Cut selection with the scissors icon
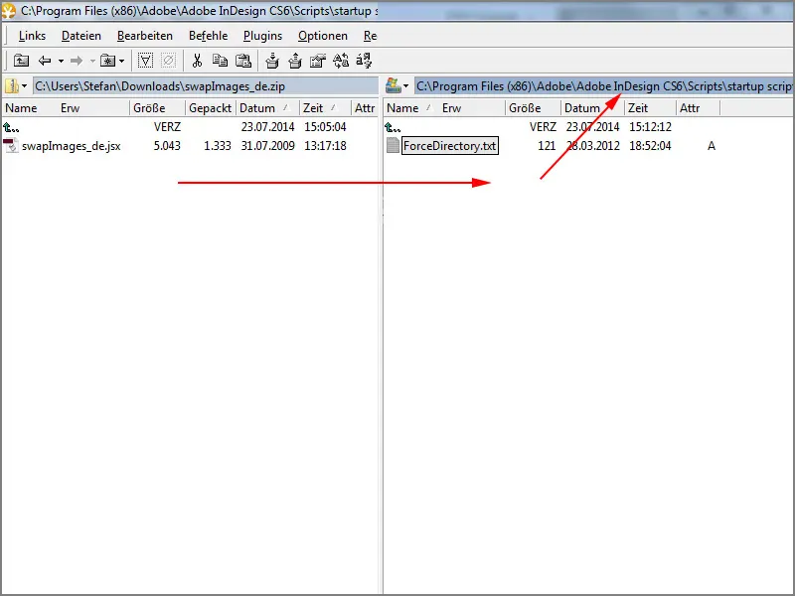Screen dimensions: 795x596 point(197,61)
